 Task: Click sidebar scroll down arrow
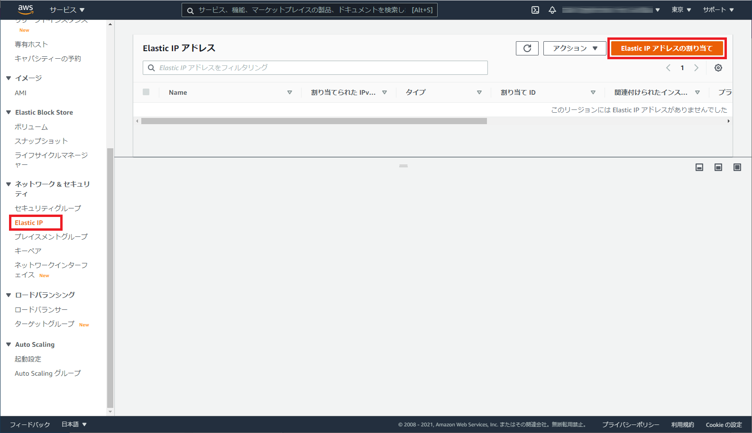(110, 412)
